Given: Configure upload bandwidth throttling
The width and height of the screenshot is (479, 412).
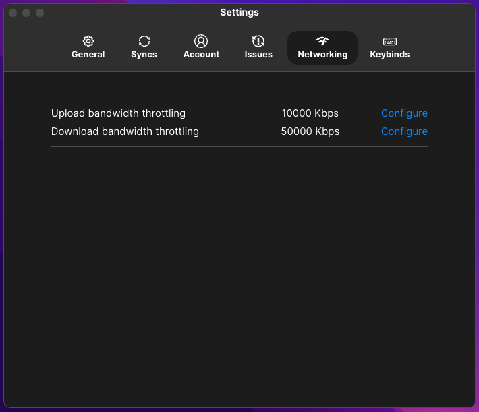Looking at the screenshot, I should tap(404, 113).
